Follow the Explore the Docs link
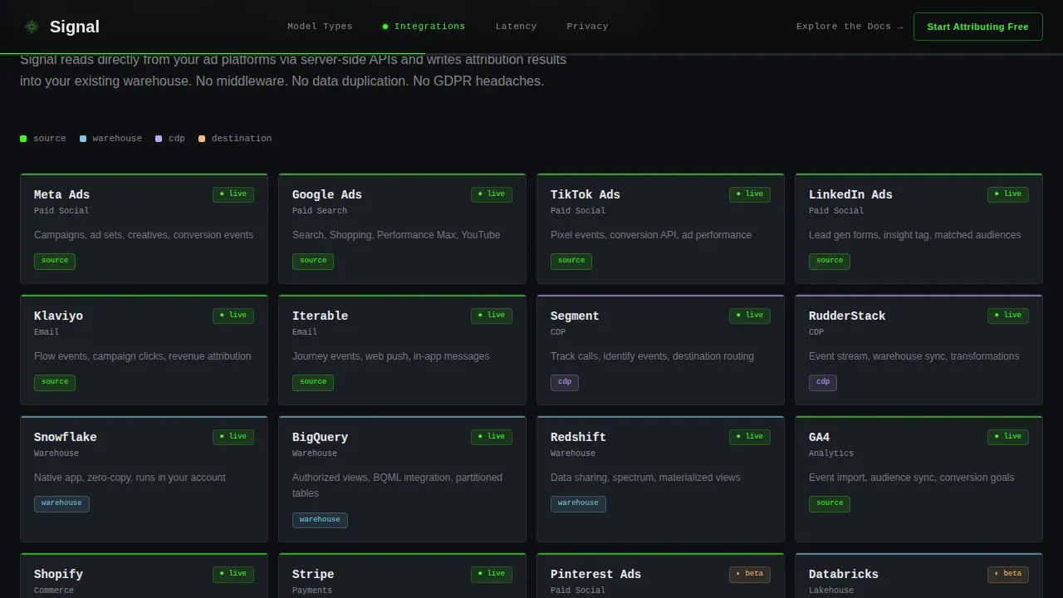Viewport: 1063px width, 598px height. [850, 27]
